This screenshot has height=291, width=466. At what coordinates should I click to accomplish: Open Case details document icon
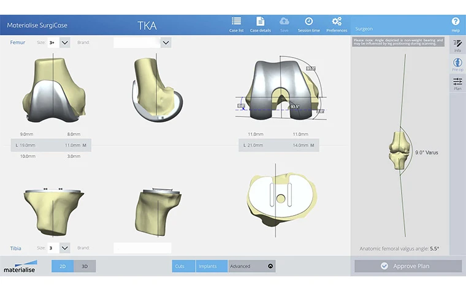(260, 22)
